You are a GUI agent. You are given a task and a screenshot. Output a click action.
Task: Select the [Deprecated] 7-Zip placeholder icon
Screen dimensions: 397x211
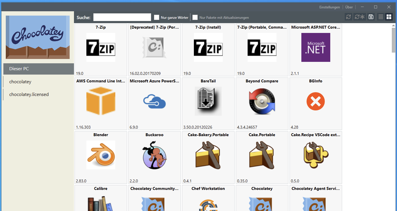(x=155, y=47)
